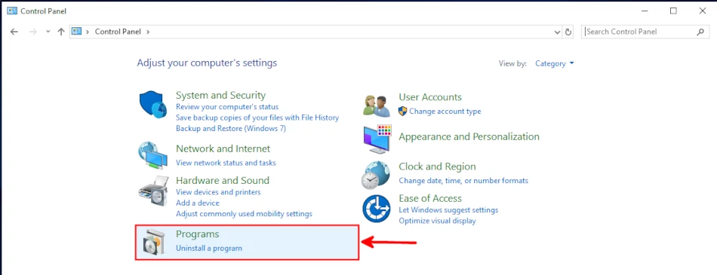The height and width of the screenshot is (275, 717).
Task: Open Appearance and Personalization category
Action: click(x=469, y=136)
